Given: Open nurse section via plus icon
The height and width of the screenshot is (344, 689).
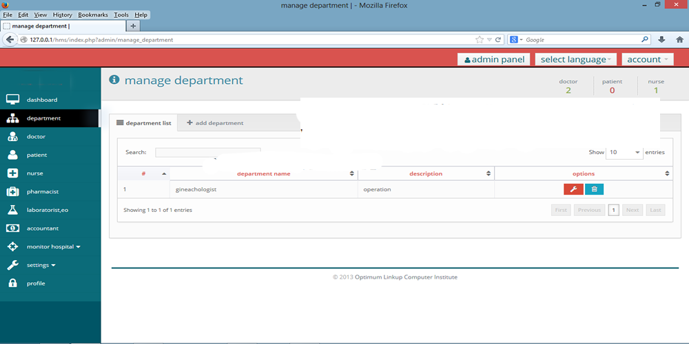Looking at the screenshot, I should pos(12,173).
